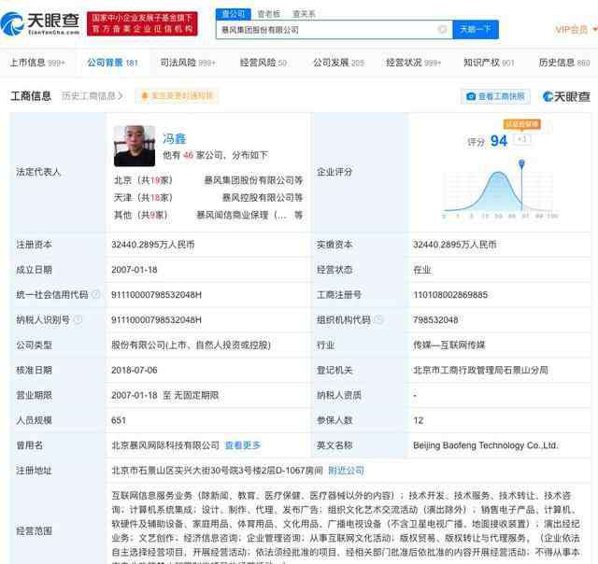The width and height of the screenshot is (598, 564).
Task: Click the 工商信息 section heading
Action: coord(31,96)
